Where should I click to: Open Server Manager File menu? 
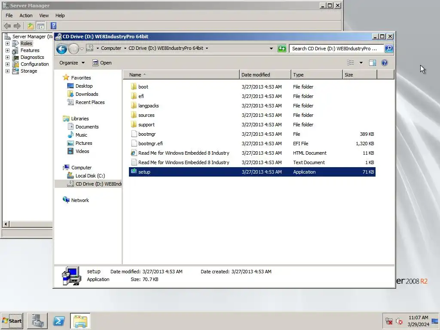pyautogui.click(x=9, y=15)
